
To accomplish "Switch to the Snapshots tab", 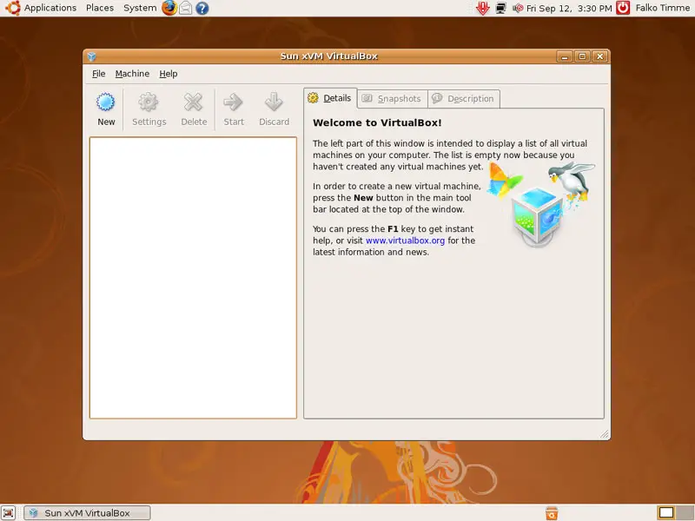I will point(393,99).
